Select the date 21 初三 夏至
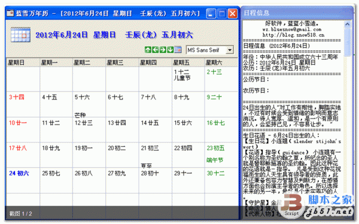The width and height of the screenshot is (359, 224). 155,155
